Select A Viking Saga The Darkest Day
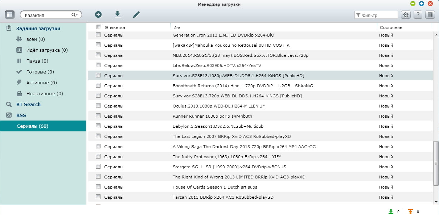This screenshot has height=215, width=439. [244, 146]
